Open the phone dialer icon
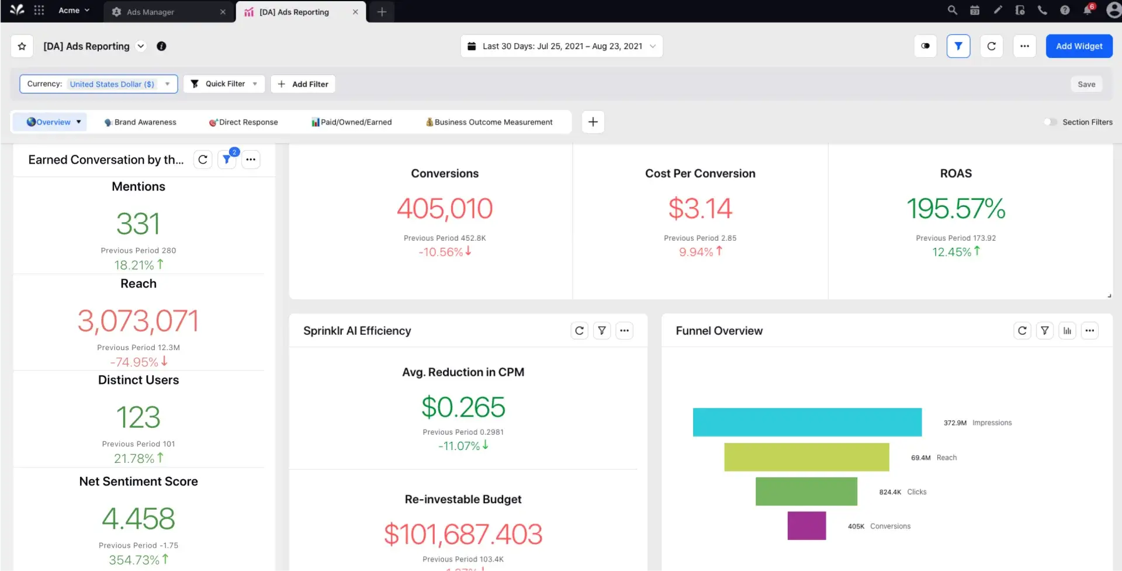The image size is (1122, 571). (x=1042, y=11)
